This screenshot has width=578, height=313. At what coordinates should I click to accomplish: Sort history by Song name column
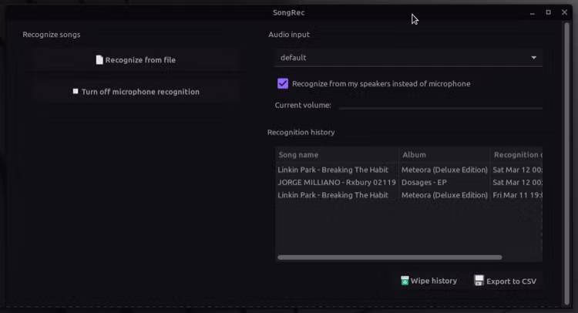(337, 155)
